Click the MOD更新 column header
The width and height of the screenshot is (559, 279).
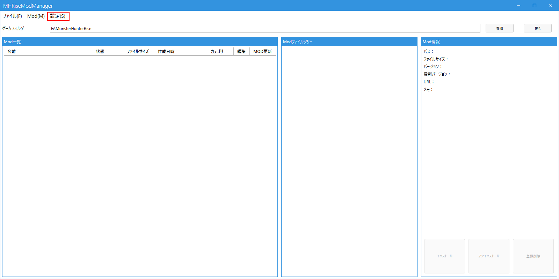(263, 51)
